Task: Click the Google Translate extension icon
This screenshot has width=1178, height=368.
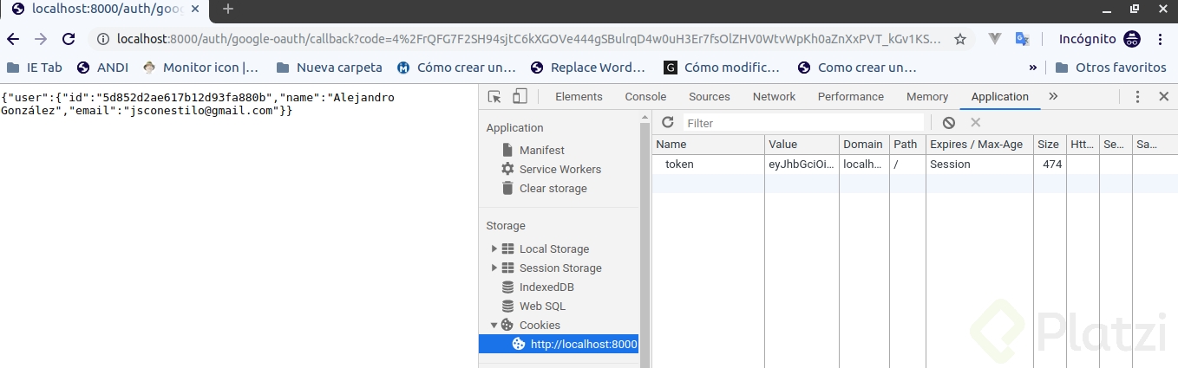Action: tap(1023, 39)
